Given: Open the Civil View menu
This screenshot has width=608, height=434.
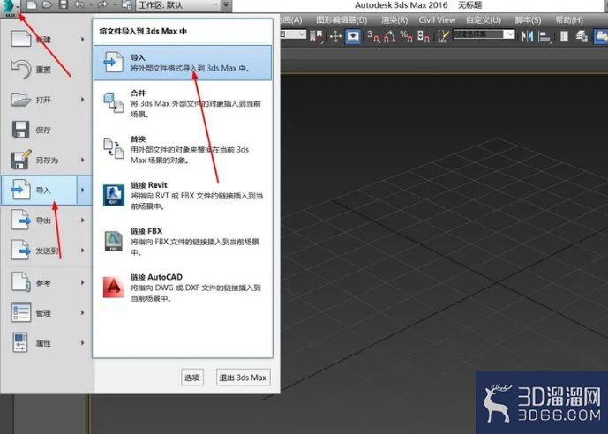Looking at the screenshot, I should tap(437, 20).
